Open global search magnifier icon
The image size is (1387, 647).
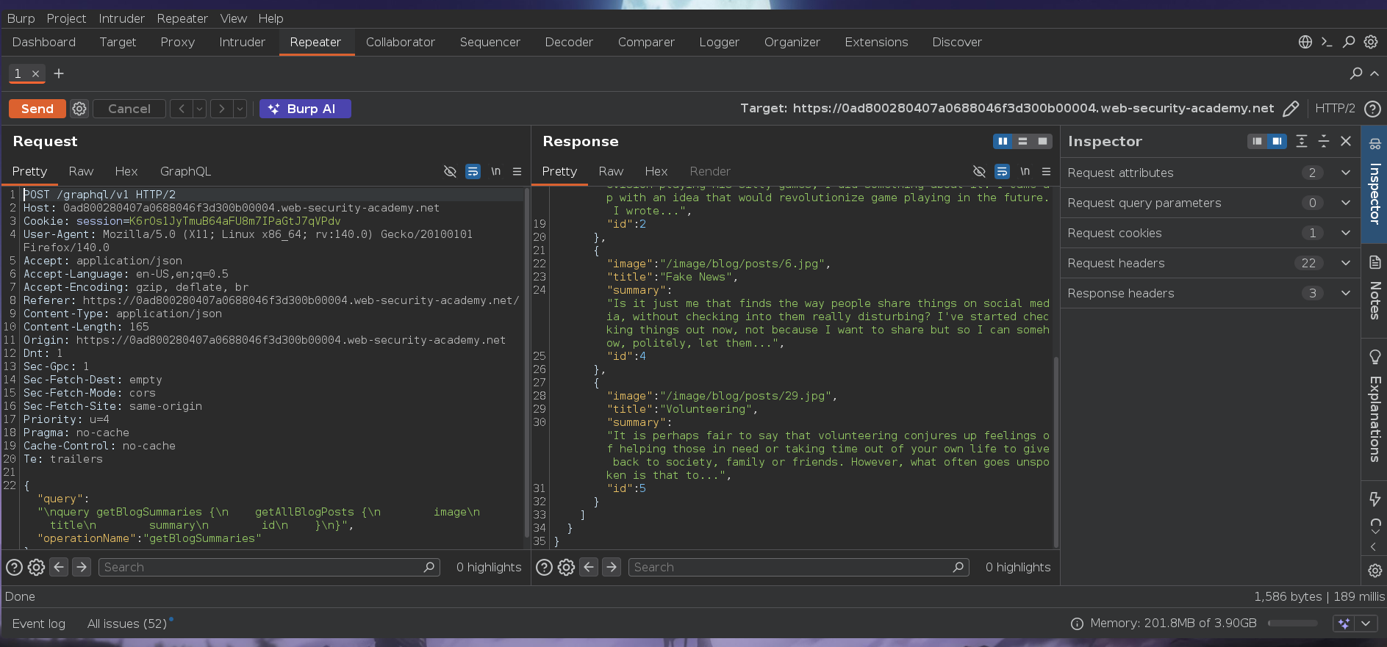[1349, 42]
